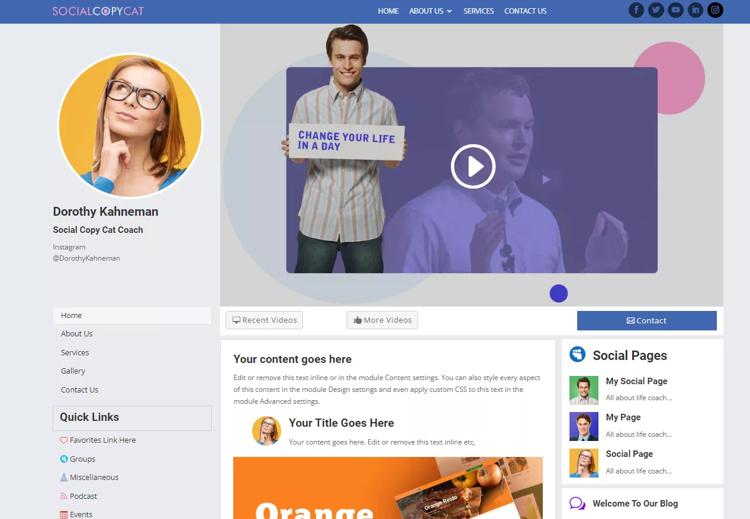The image size is (750, 519).
Task: Click the SocialCopyCat logo
Action: (x=98, y=11)
